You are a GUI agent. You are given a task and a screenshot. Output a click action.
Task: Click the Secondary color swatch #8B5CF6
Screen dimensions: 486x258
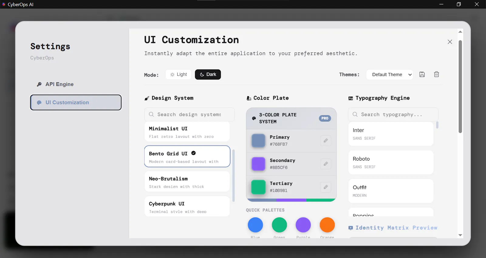(258, 164)
